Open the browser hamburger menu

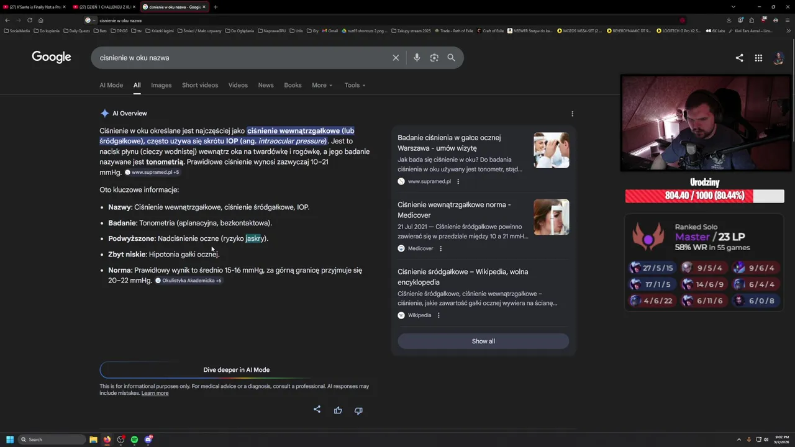pyautogui.click(x=788, y=20)
